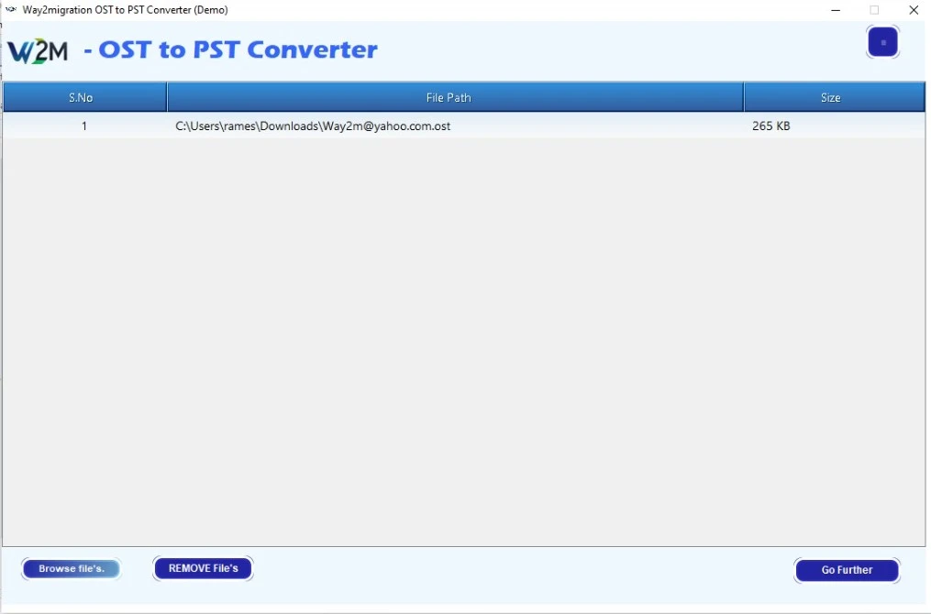Click the Browse file's button
Image resolution: width=931 pixels, height=614 pixels.
(72, 569)
